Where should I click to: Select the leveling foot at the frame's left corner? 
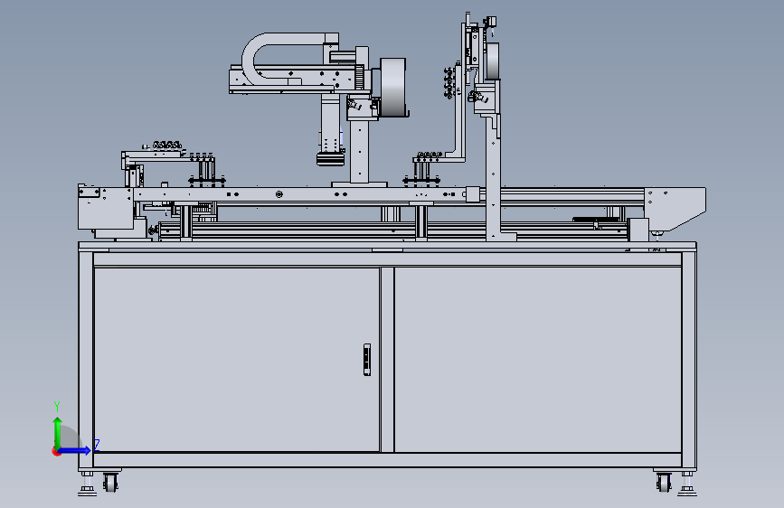88,484
